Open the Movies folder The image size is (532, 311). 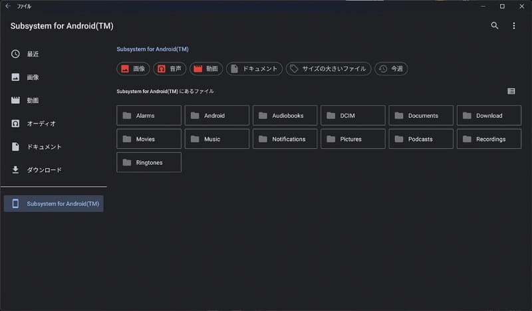click(149, 139)
